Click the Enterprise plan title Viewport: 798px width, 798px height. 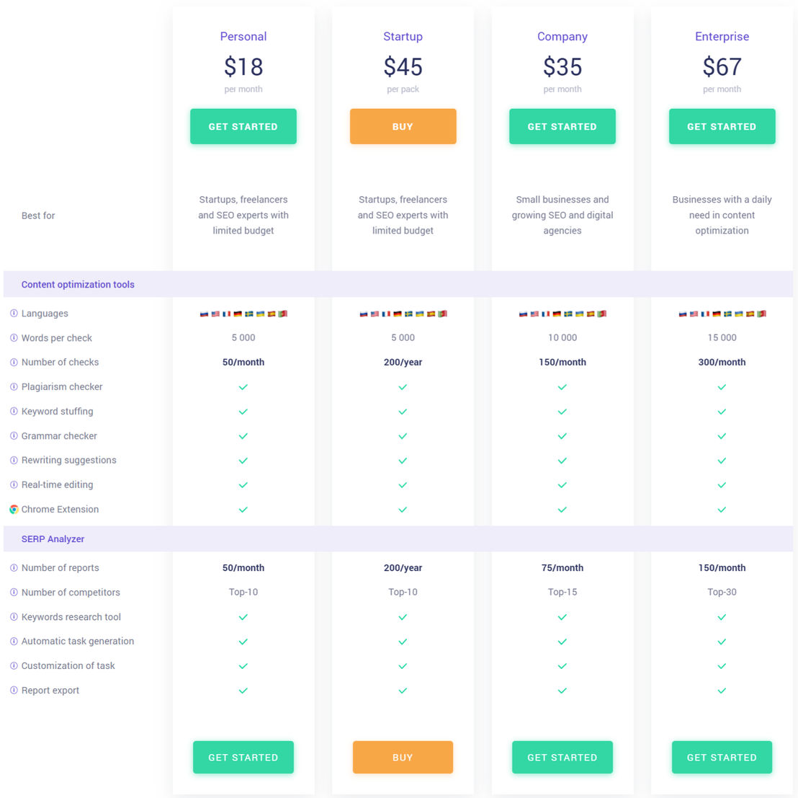tap(722, 37)
